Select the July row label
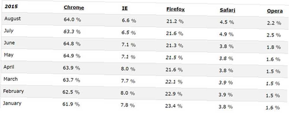Screen dimensions: 289x114 point(9,31)
